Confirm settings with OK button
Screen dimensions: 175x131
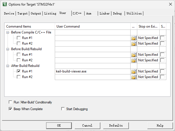pos(59,125)
